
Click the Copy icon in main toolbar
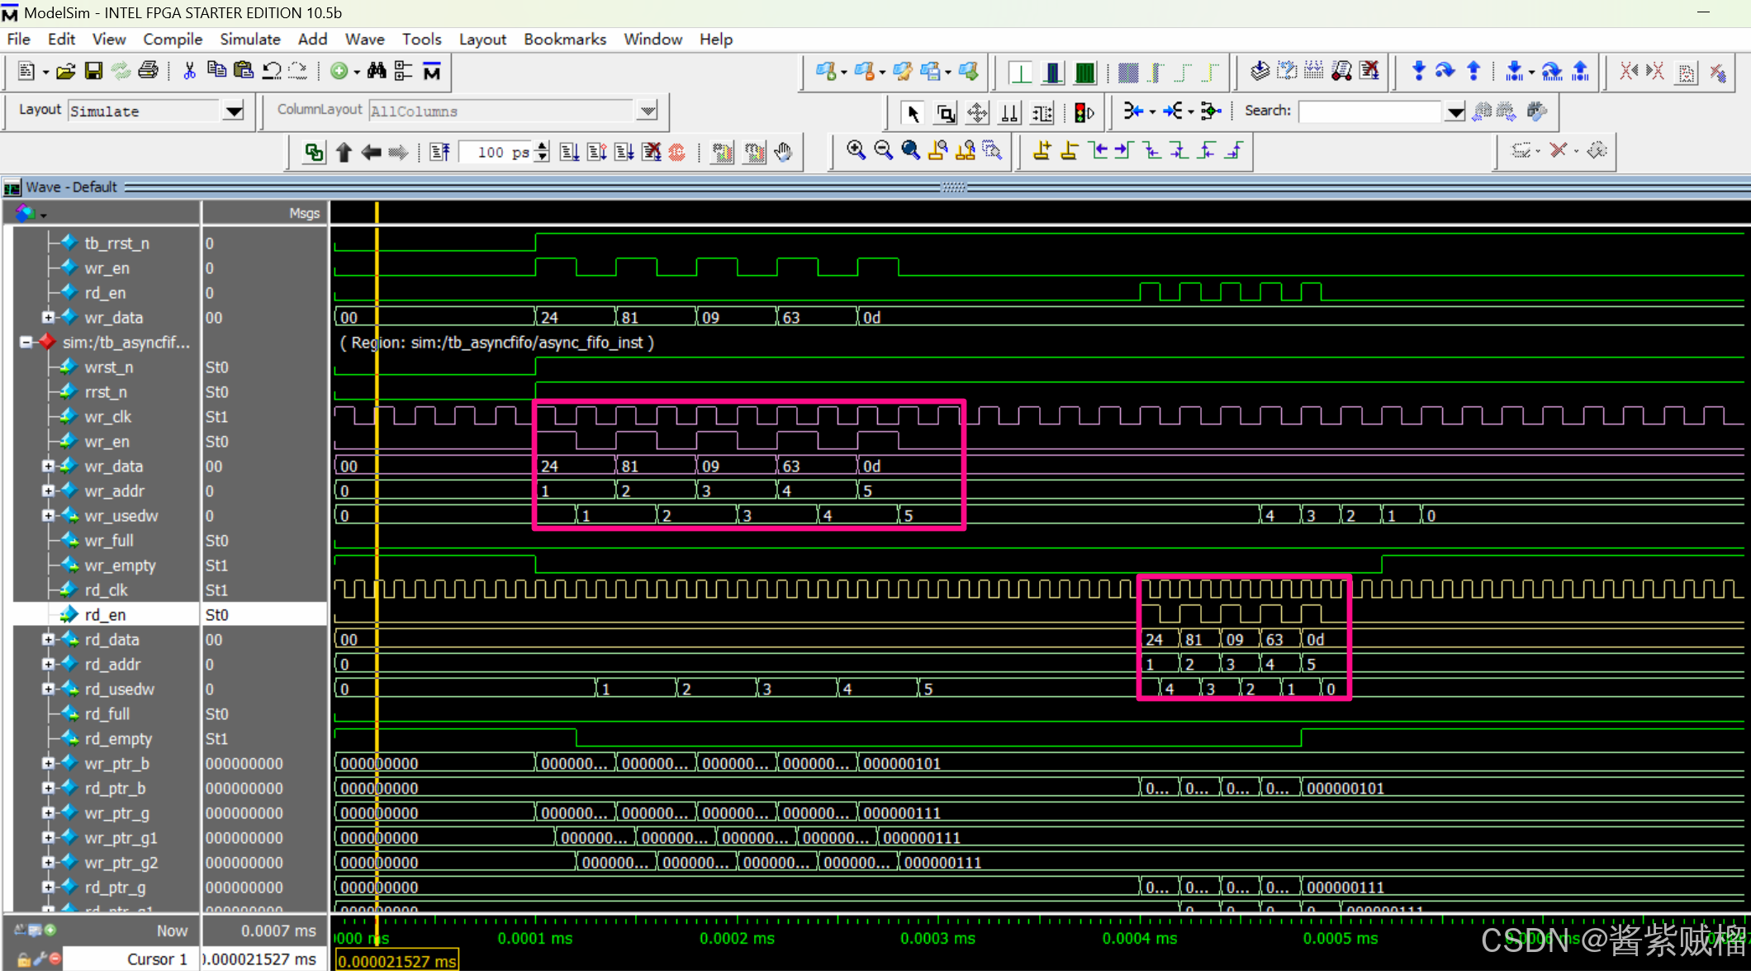[x=216, y=72]
